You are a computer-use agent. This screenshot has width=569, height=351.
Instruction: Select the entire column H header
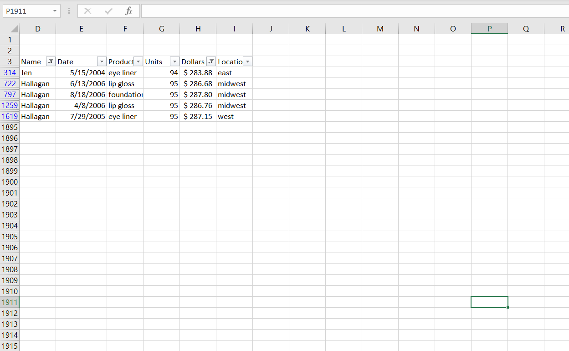[x=198, y=28]
